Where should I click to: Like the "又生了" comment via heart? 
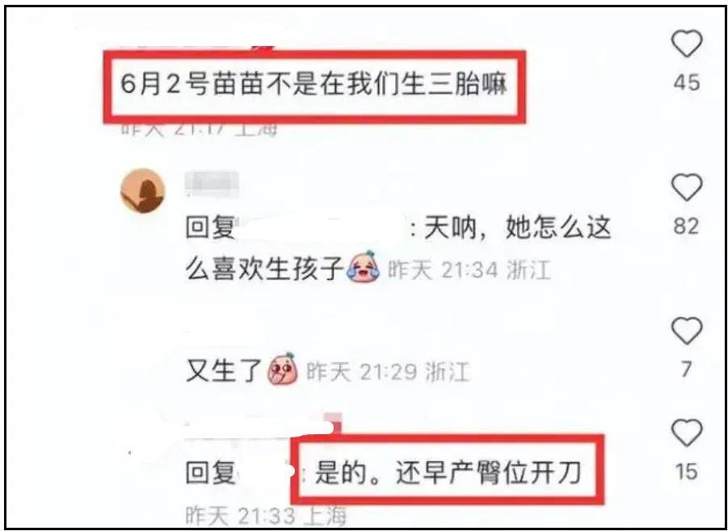pyautogui.click(x=686, y=331)
